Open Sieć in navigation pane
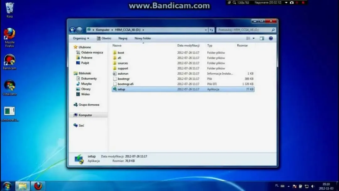 click(x=81, y=125)
